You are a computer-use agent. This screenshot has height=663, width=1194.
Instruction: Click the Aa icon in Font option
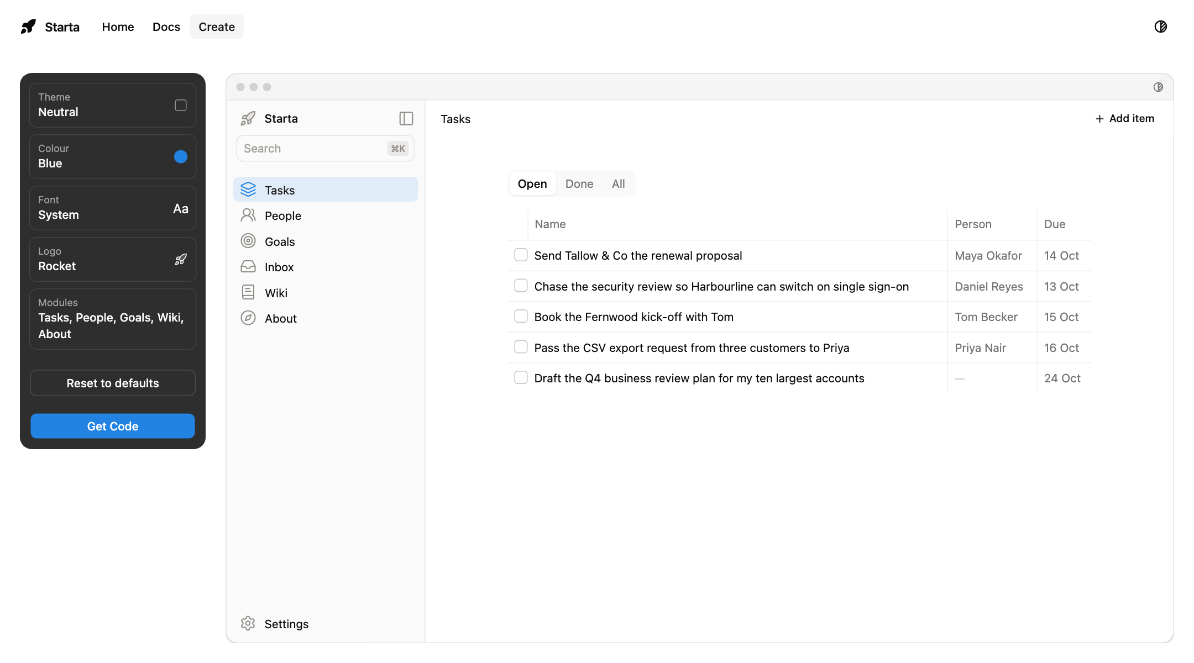(x=181, y=208)
